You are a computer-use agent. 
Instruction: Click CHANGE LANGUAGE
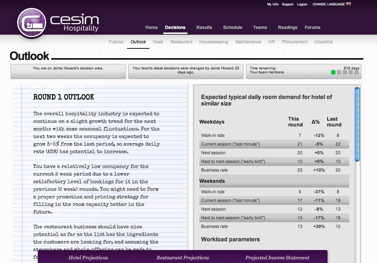point(329,4)
